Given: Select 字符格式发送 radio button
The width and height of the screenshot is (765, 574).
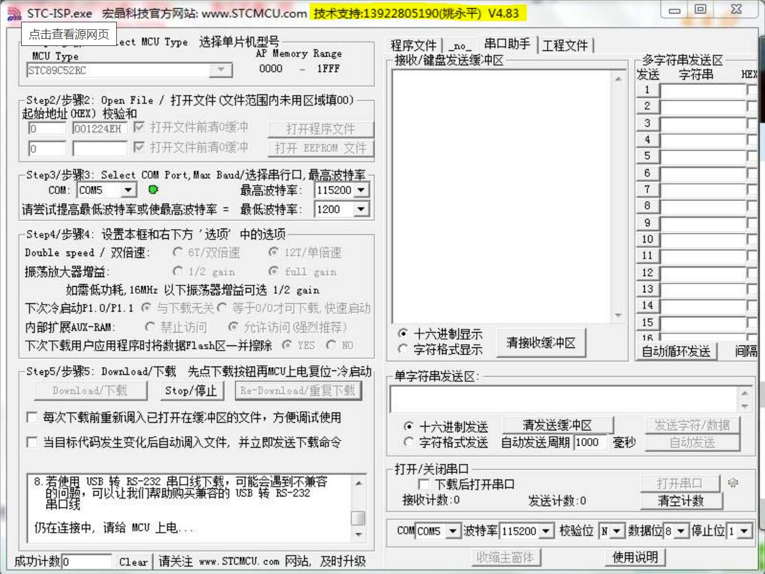Looking at the screenshot, I should (x=409, y=442).
